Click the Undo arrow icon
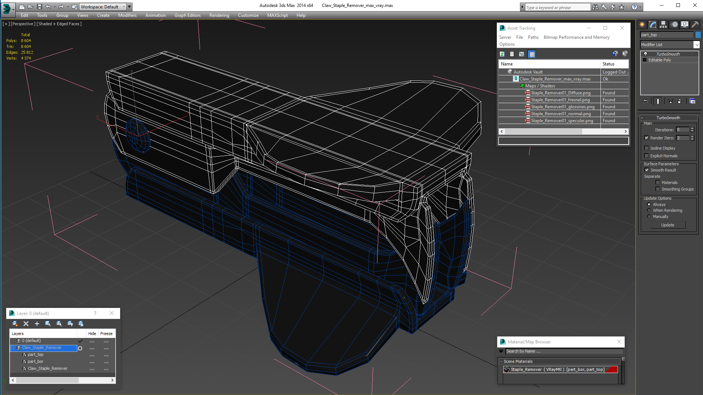Viewport: 703px width, 395px height. [x=48, y=7]
